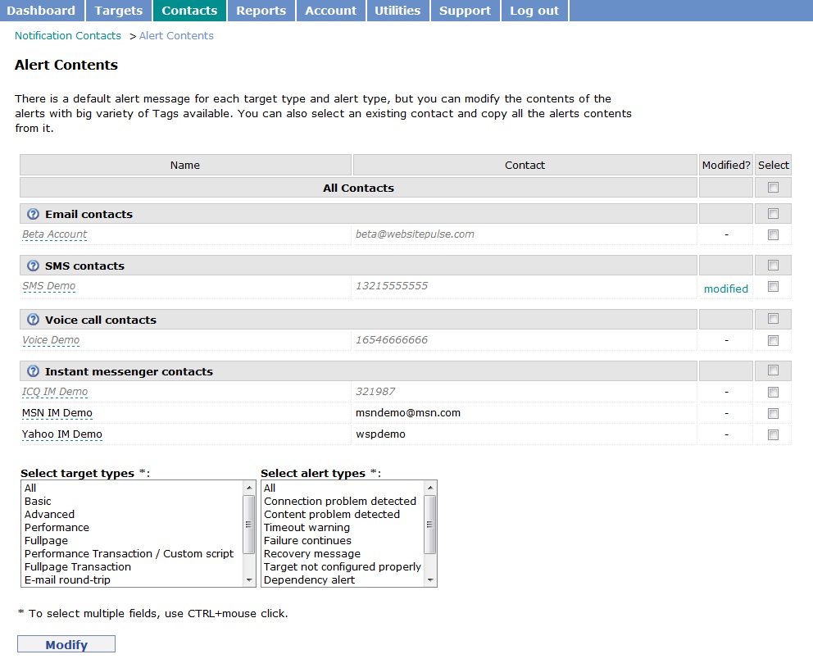This screenshot has width=813, height=668.
Task: Click the Instant messenger contacts help icon
Action: coord(33,370)
